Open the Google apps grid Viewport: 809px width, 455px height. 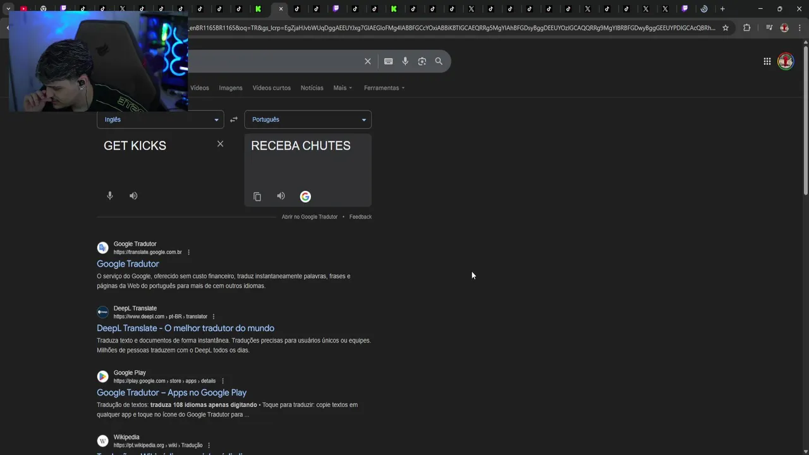[x=767, y=61]
